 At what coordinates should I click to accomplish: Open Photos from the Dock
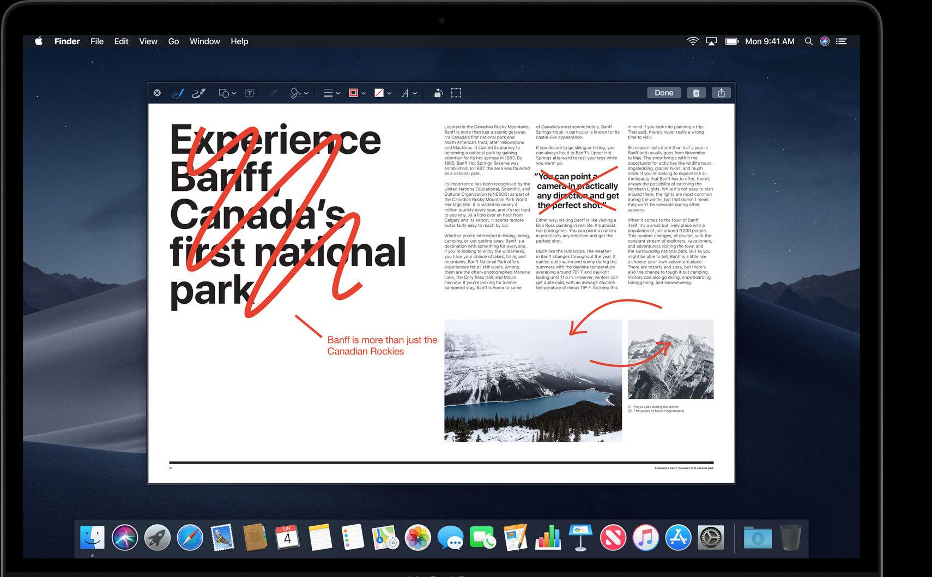click(x=418, y=538)
